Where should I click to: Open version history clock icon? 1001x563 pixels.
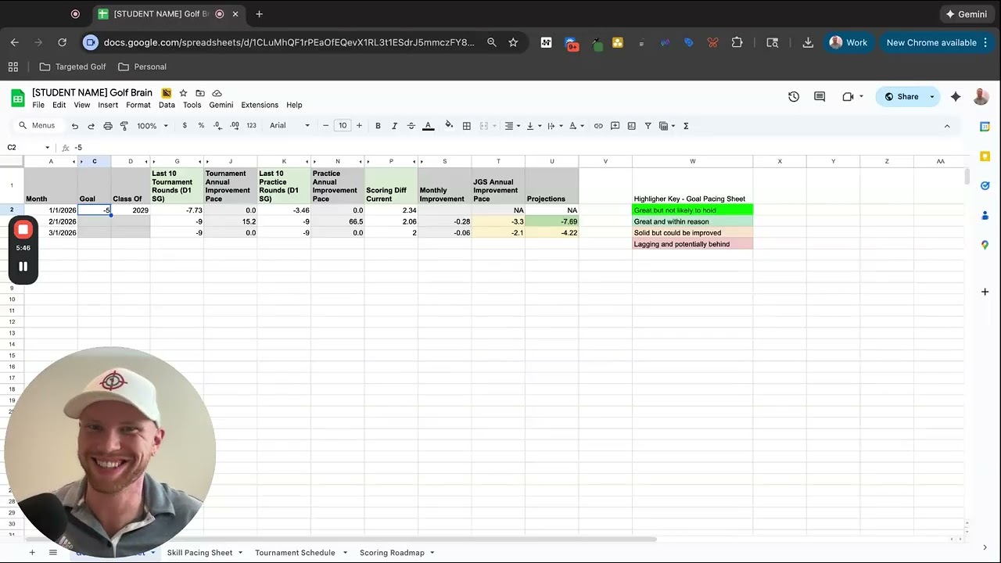pyautogui.click(x=794, y=97)
